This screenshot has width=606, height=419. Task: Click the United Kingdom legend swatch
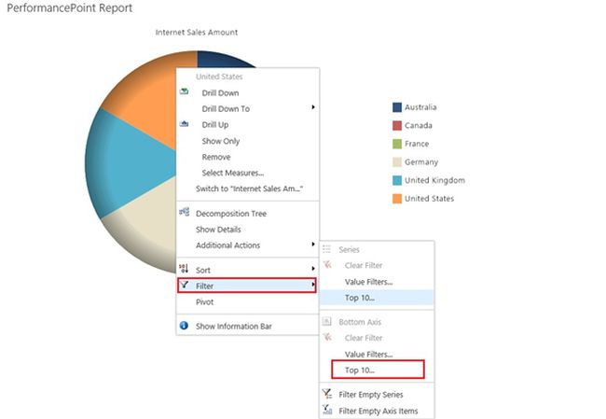tap(397, 180)
